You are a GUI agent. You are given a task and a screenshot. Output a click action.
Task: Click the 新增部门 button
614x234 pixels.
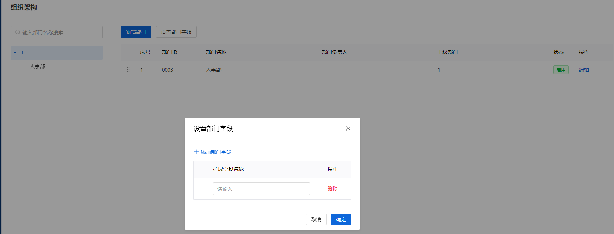pos(136,32)
